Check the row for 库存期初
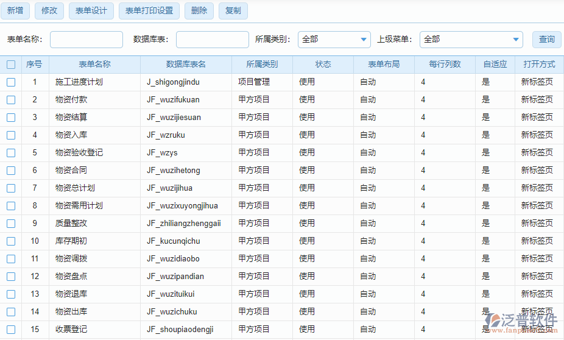 (11, 241)
